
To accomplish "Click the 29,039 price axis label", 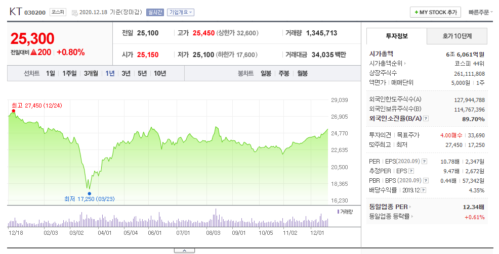I will (x=339, y=100).
